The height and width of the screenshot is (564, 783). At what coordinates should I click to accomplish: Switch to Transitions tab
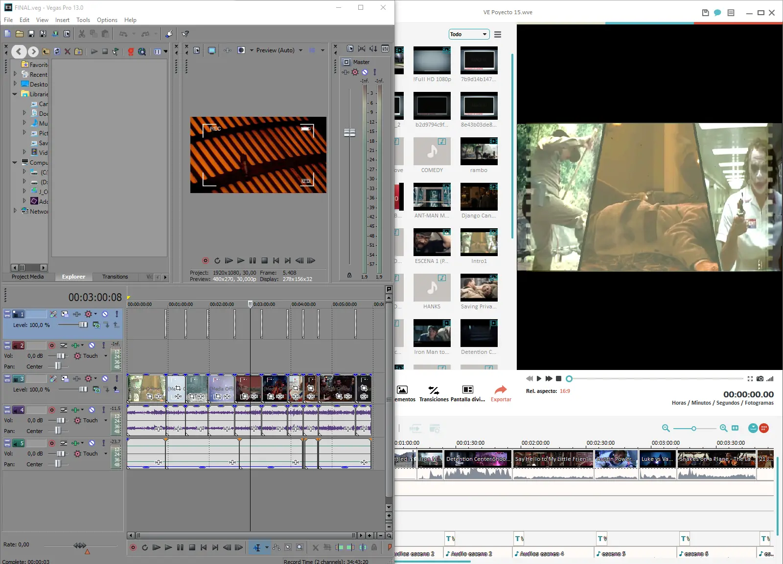(115, 277)
